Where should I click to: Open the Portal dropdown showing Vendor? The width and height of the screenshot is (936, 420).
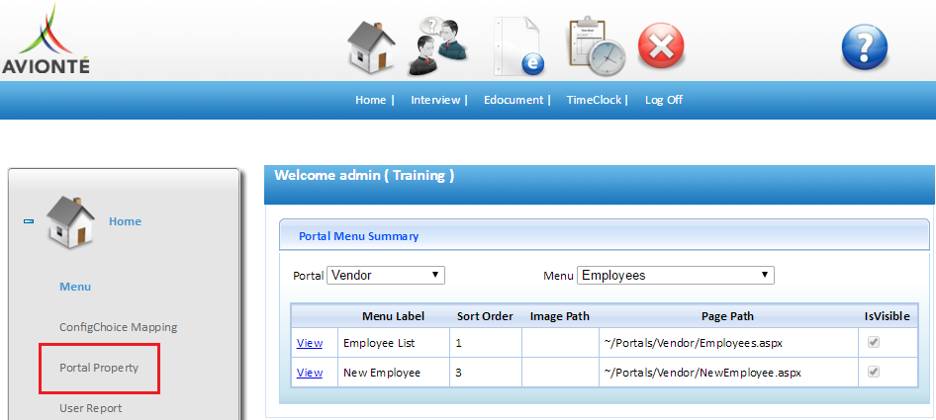pyautogui.click(x=386, y=275)
